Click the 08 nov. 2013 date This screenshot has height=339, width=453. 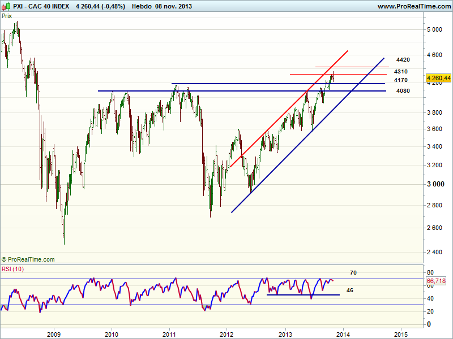point(170,6)
